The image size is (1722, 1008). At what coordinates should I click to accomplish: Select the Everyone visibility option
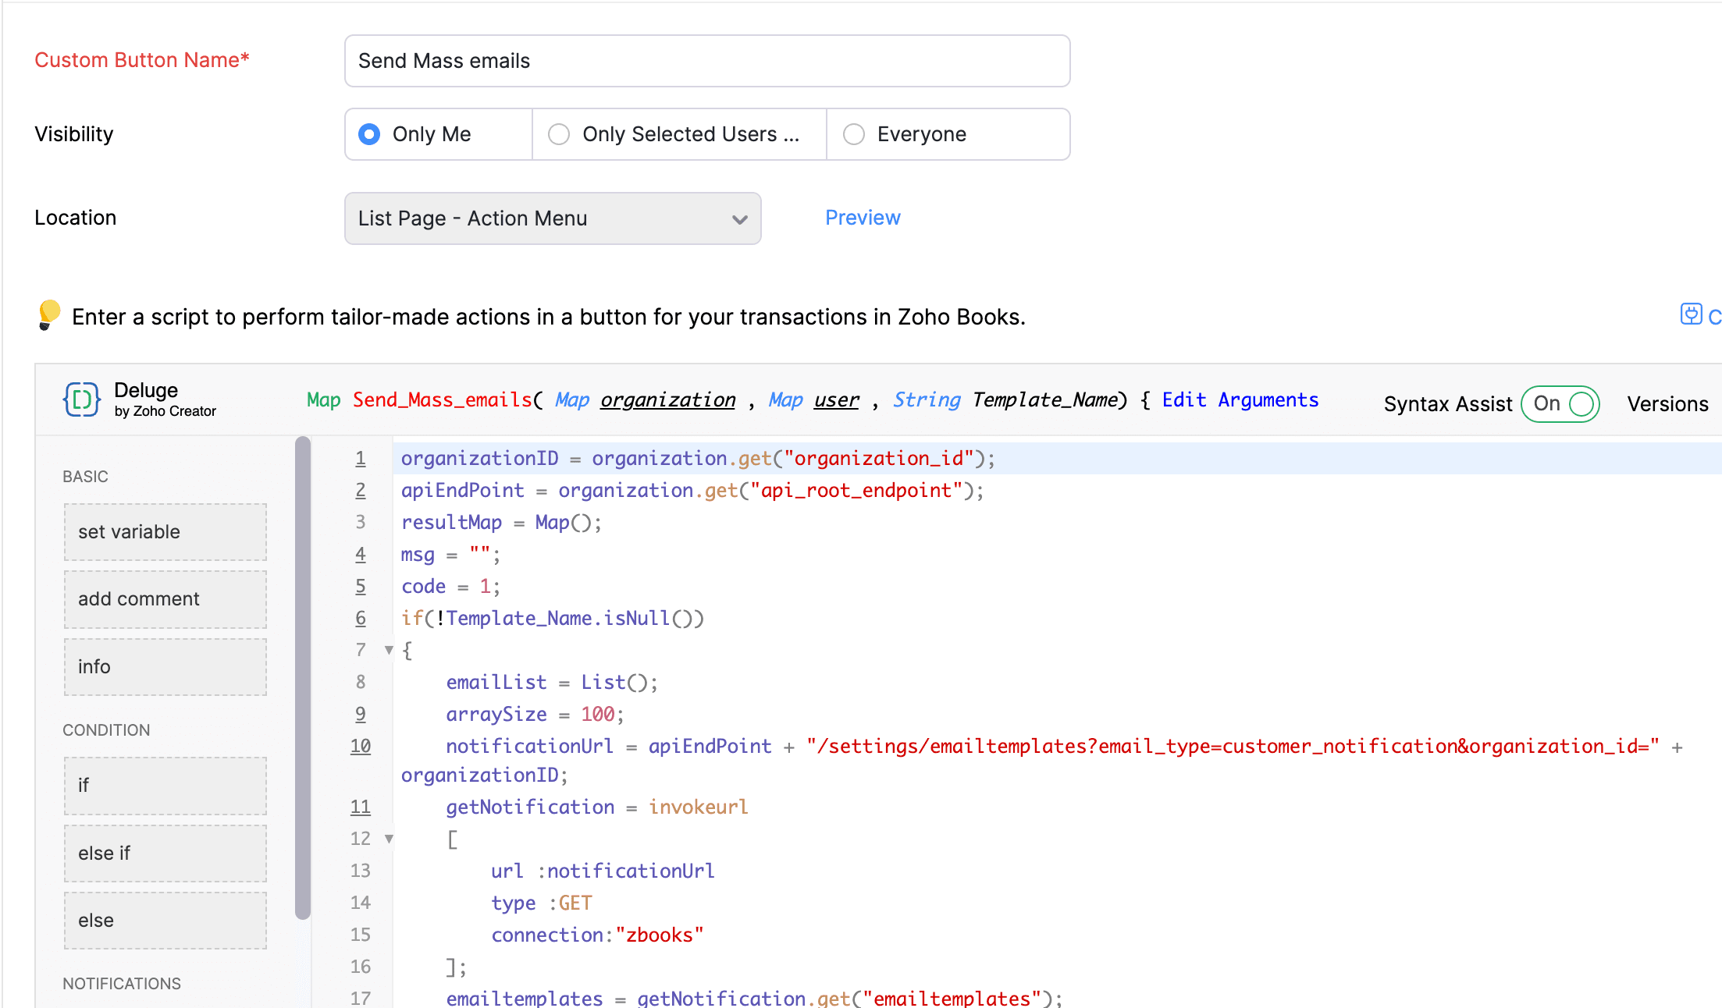948,134
